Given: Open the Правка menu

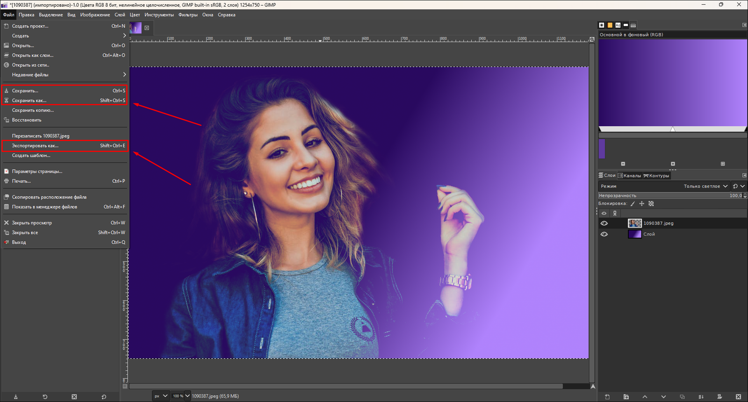Looking at the screenshot, I should pyautogui.click(x=26, y=15).
